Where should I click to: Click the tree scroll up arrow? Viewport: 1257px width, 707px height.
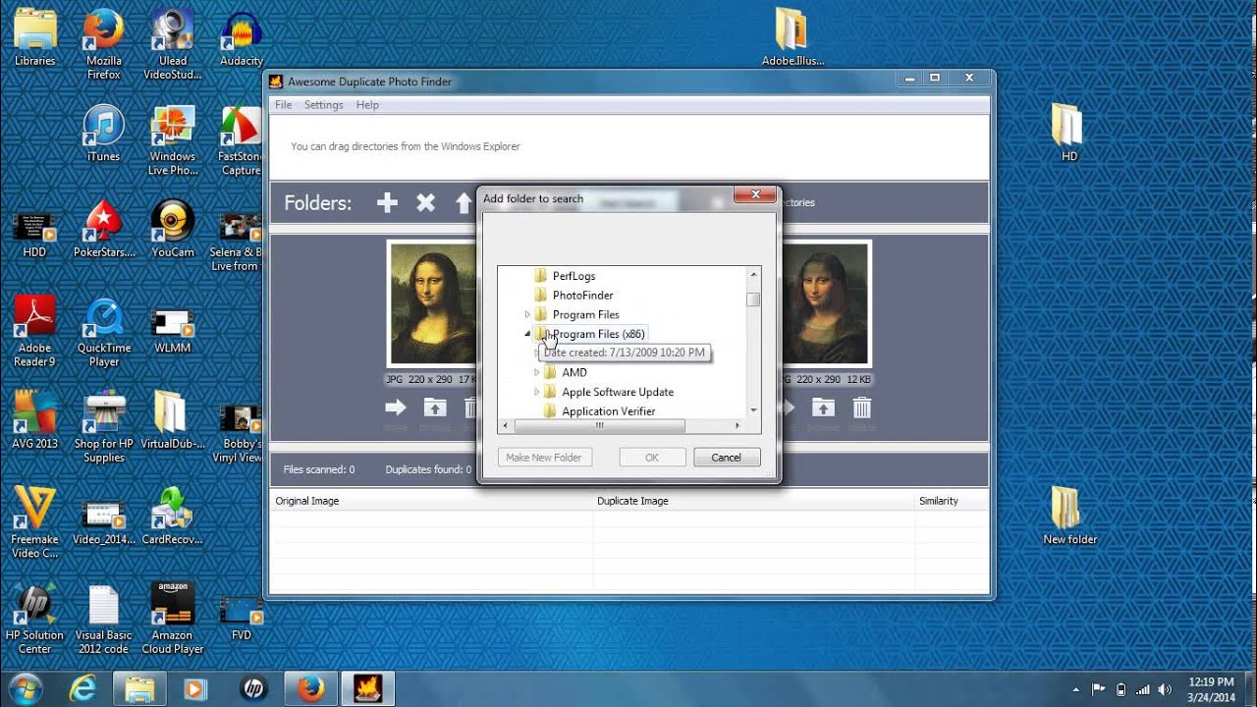click(x=753, y=275)
